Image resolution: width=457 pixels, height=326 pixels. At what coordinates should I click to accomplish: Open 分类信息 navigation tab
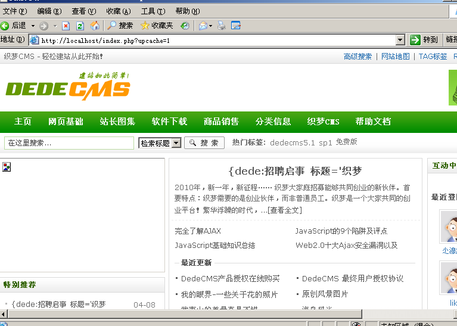coord(273,122)
